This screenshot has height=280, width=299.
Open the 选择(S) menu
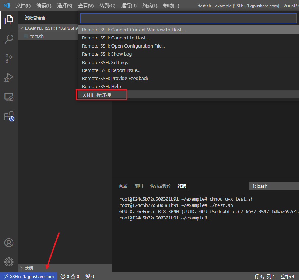[x=65, y=6]
